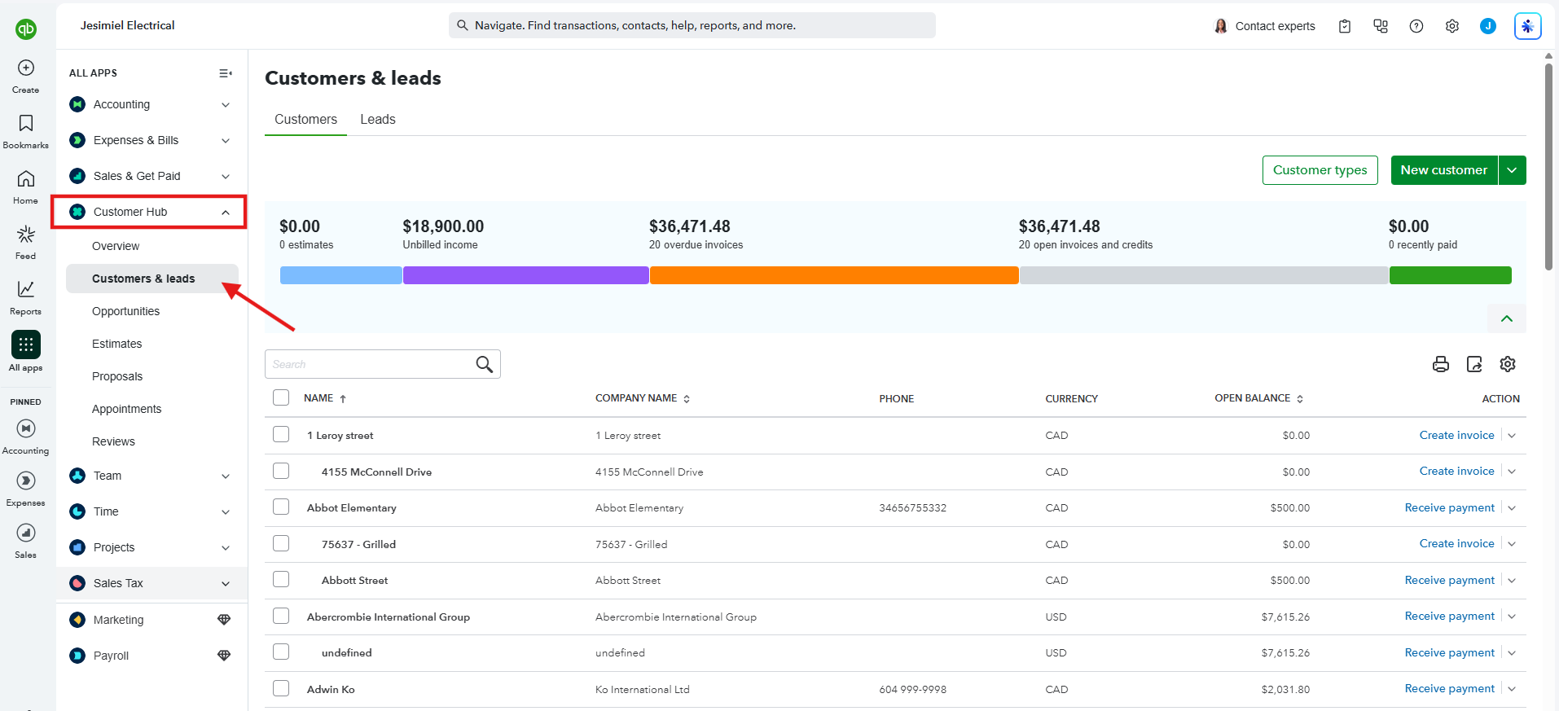Image resolution: width=1559 pixels, height=711 pixels.
Task: Switch to the Leads tab
Action: 378,119
